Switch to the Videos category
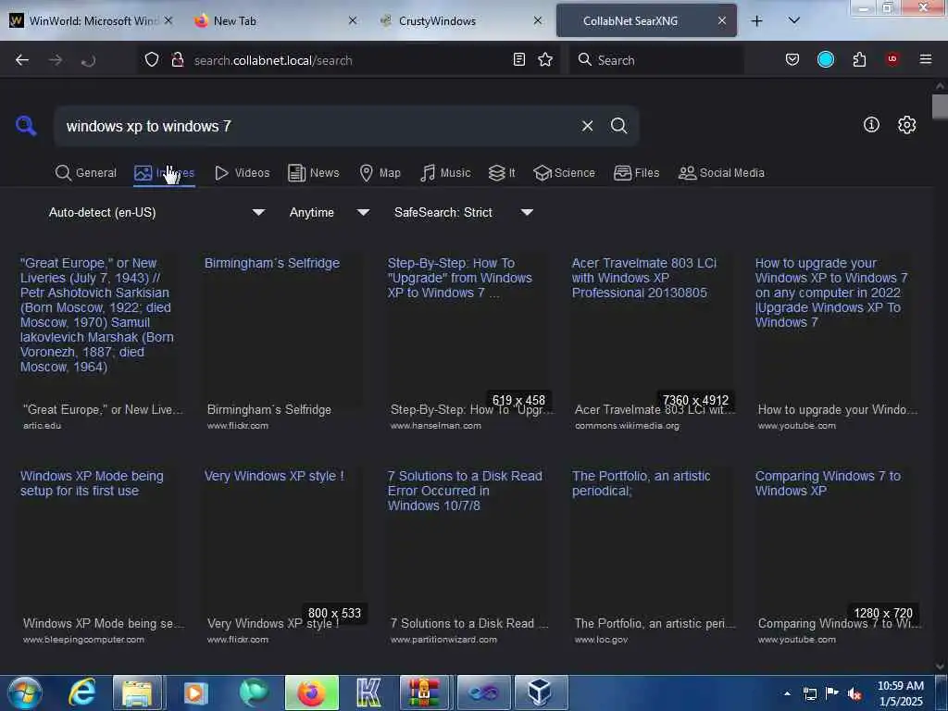 pyautogui.click(x=243, y=173)
